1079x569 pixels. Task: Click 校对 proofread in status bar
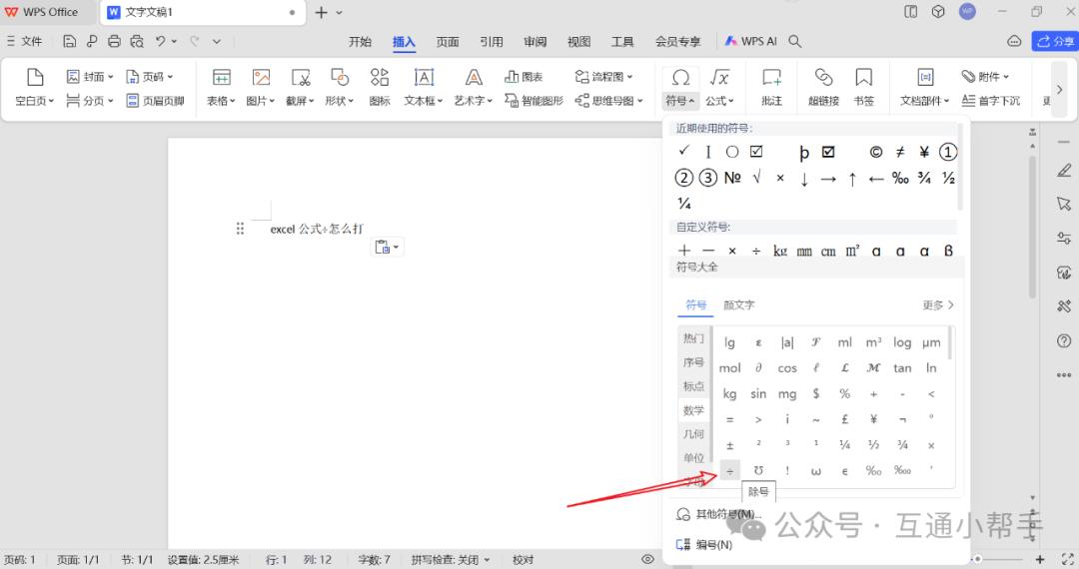pos(523,560)
